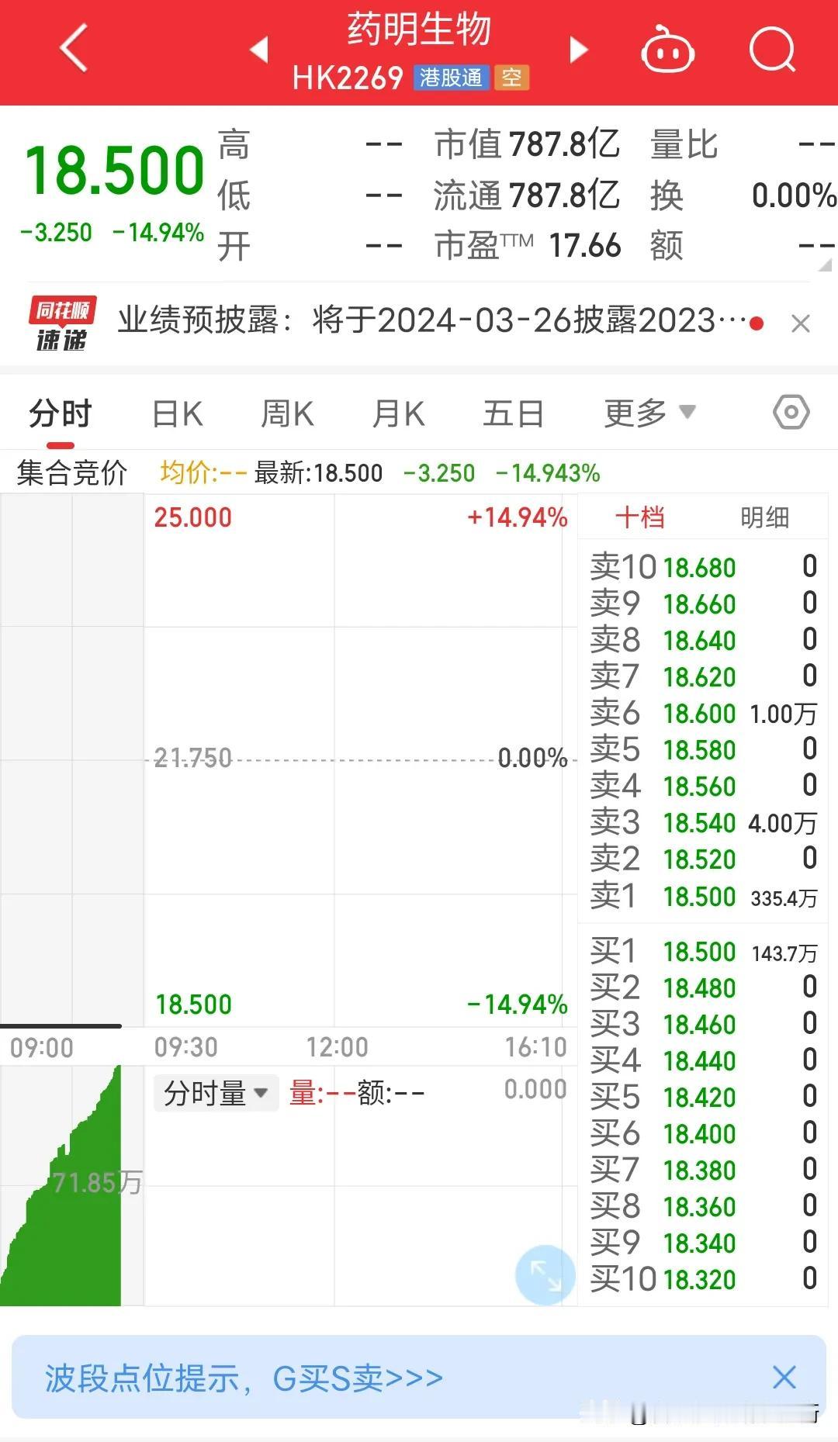This screenshot has height=1442, width=838.
Task: Open the 同花顺速递 logo
Action: (63, 323)
